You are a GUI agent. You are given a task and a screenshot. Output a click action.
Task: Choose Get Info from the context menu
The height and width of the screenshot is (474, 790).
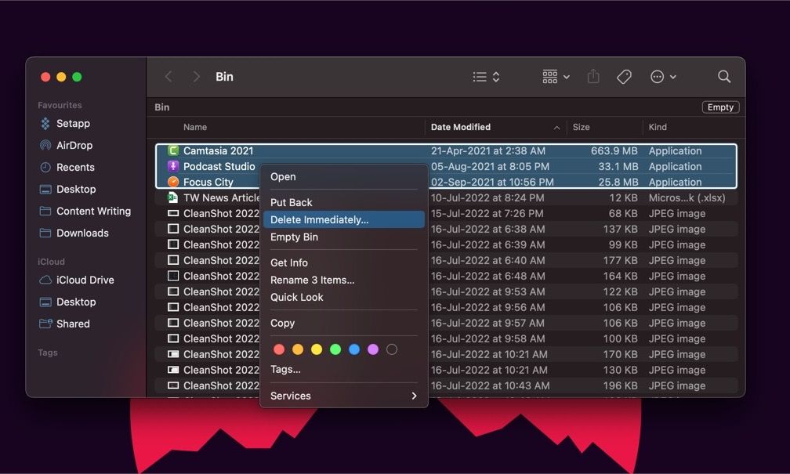[x=343, y=262]
